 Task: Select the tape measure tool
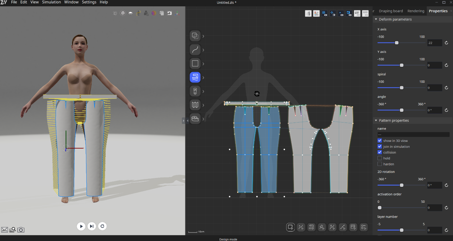195,119
